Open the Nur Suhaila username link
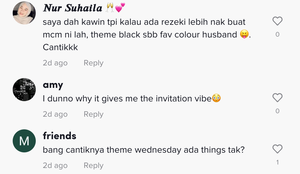 click(x=72, y=8)
